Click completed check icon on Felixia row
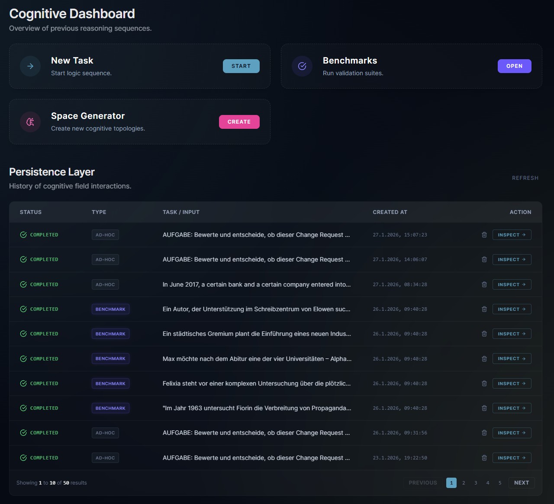This screenshot has width=554, height=504. pyautogui.click(x=23, y=383)
